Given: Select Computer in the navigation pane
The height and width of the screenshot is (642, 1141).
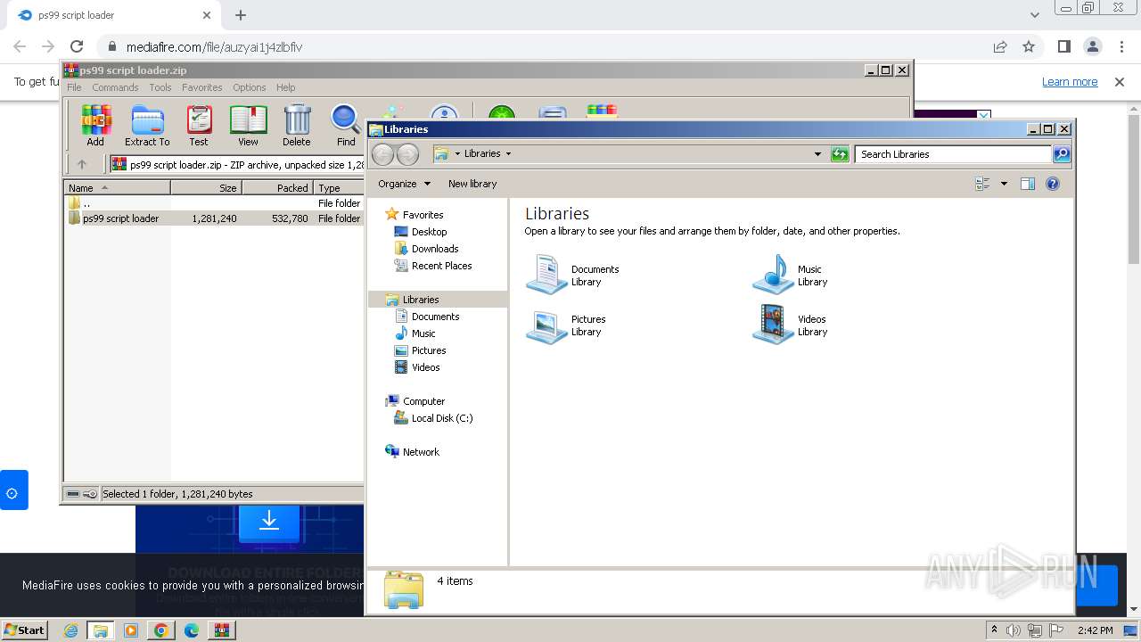Looking at the screenshot, I should click(423, 401).
